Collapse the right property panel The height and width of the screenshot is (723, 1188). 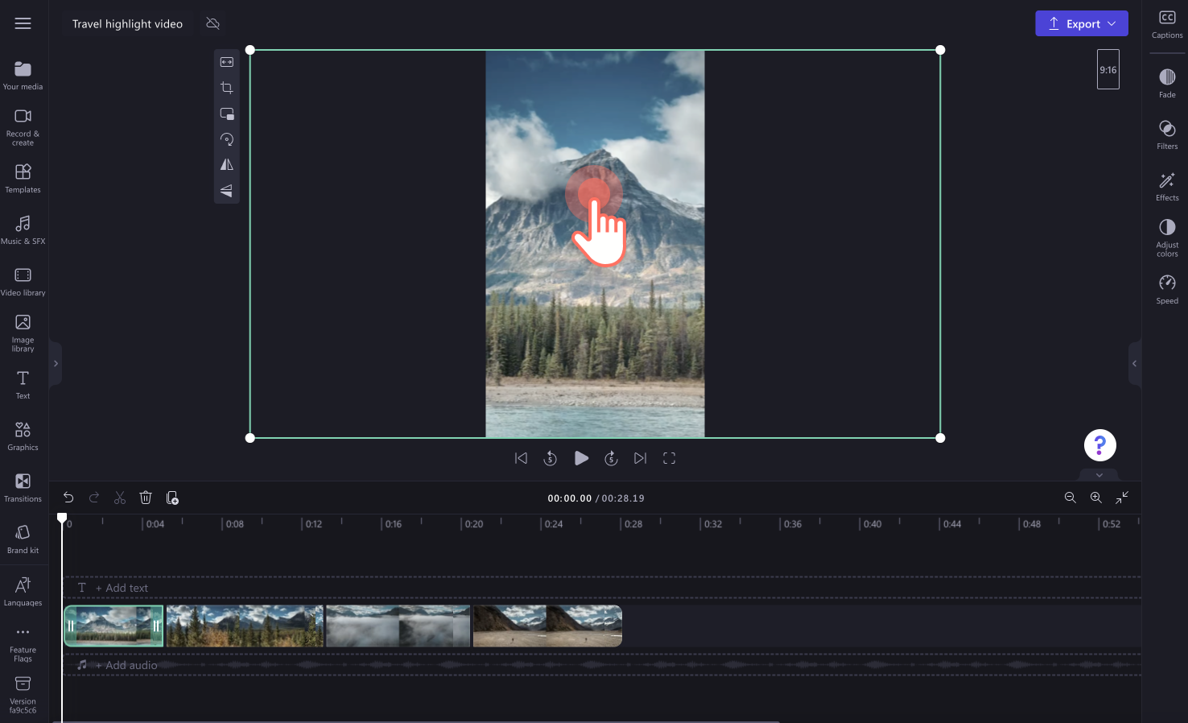[1135, 364]
